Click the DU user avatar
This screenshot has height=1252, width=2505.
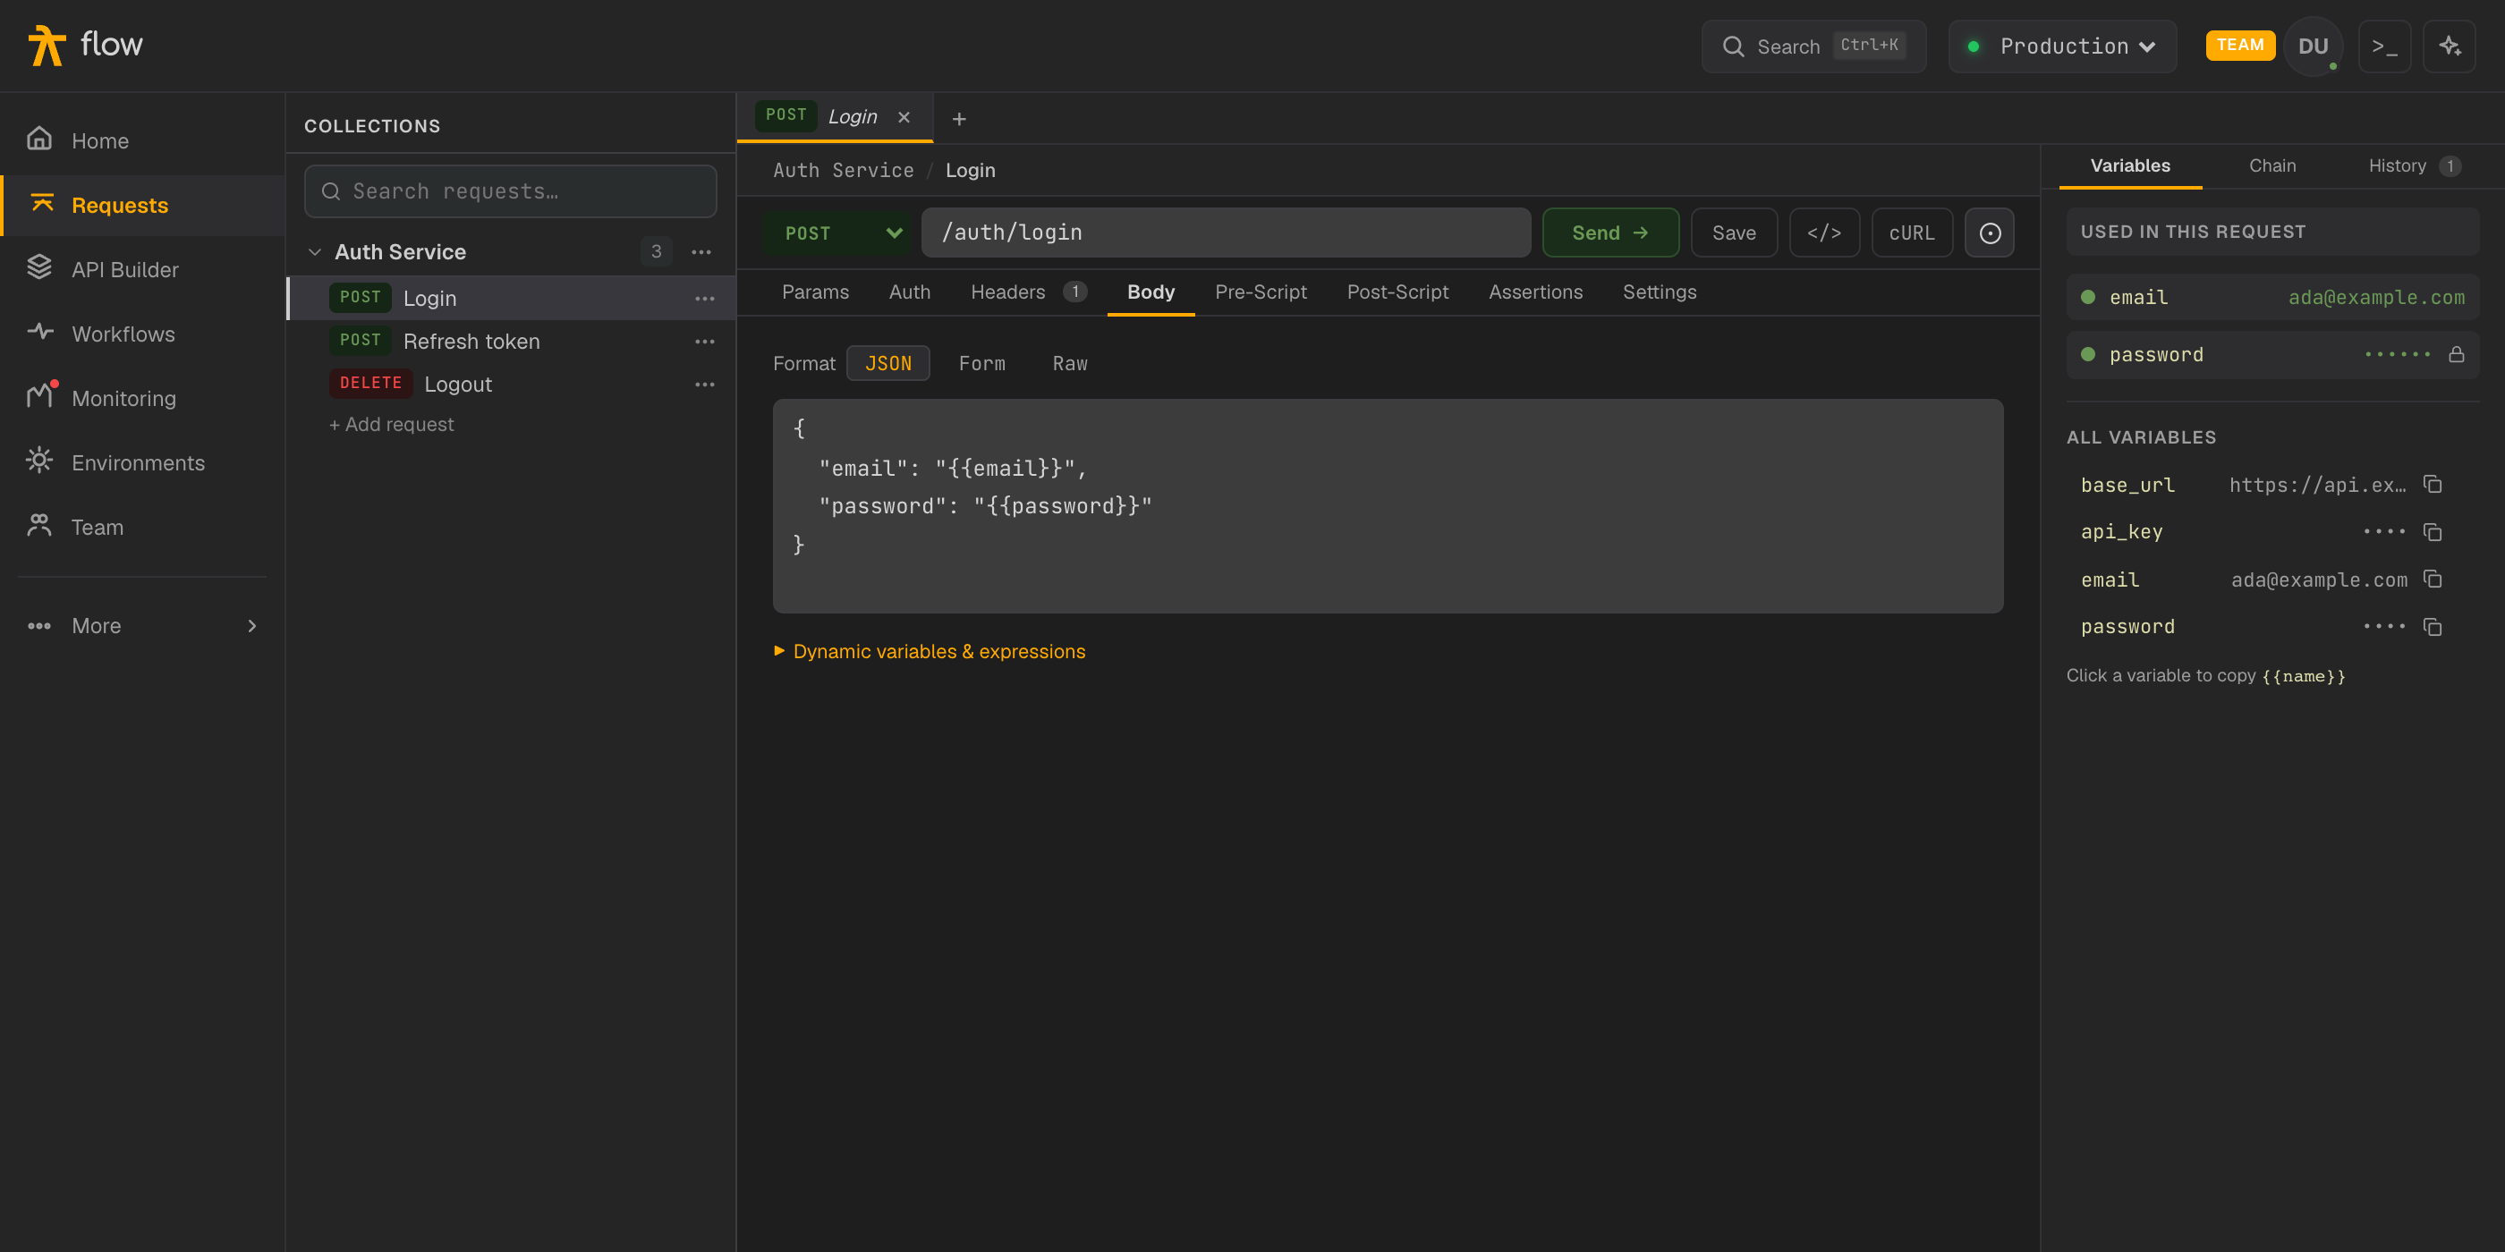click(x=2314, y=46)
